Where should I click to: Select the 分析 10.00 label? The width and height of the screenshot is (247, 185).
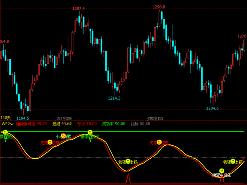(87, 124)
